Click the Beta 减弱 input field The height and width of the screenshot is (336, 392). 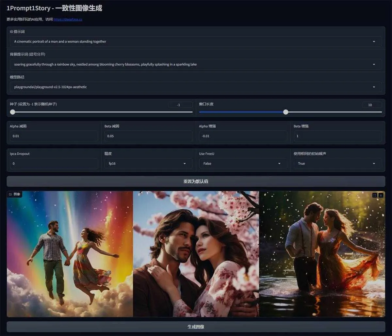148,136
